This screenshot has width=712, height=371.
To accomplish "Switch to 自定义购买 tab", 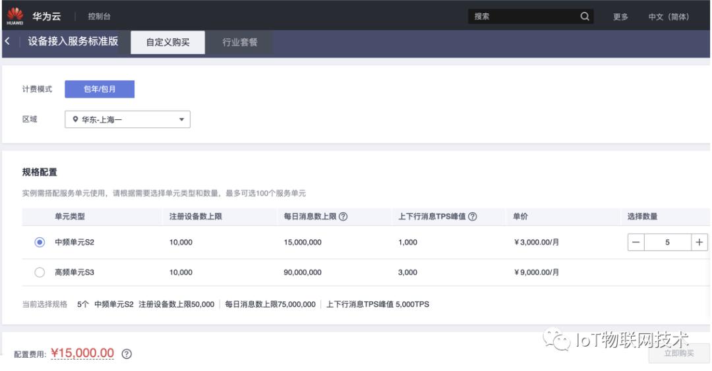I will coord(167,42).
